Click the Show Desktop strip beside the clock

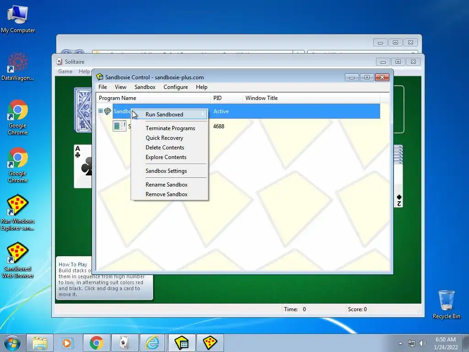[466, 343]
